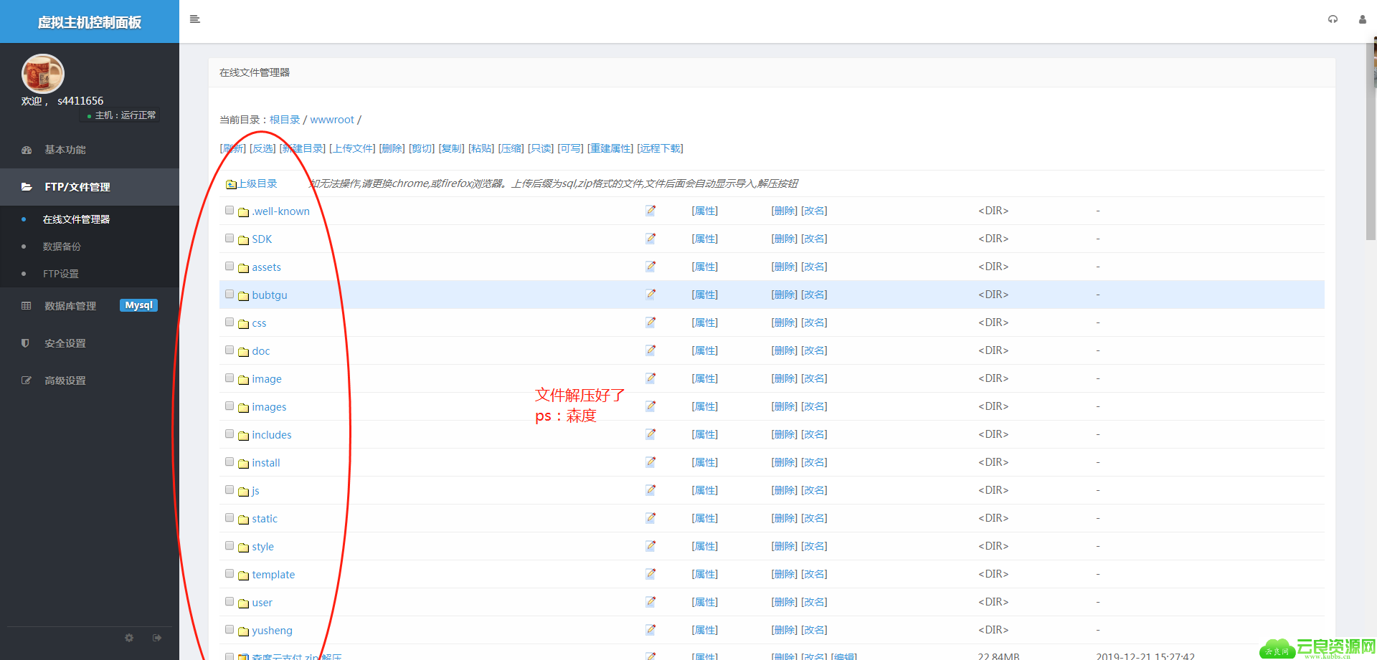Open 数据备份 submenu item

pos(62,247)
